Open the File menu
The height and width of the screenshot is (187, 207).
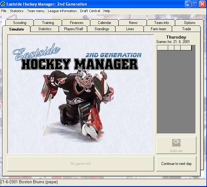click(4, 11)
